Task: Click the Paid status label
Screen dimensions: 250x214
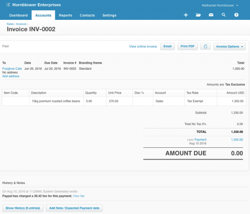Action: click(x=5, y=46)
